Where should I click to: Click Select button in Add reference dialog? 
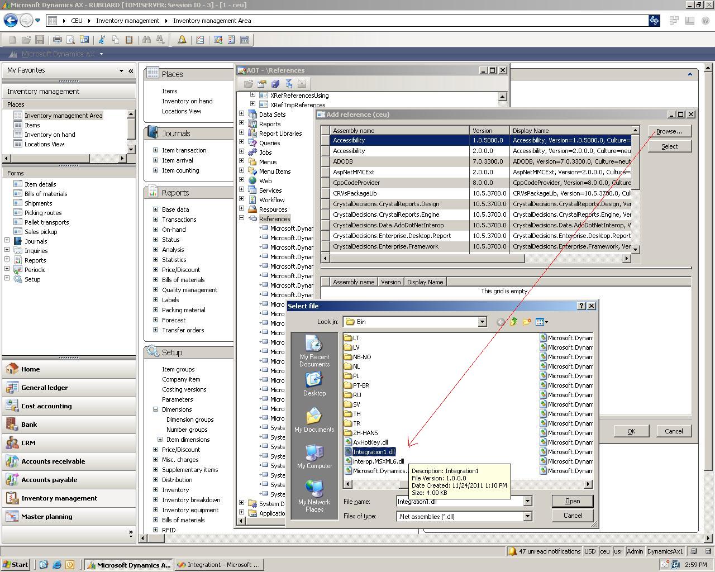pos(669,146)
